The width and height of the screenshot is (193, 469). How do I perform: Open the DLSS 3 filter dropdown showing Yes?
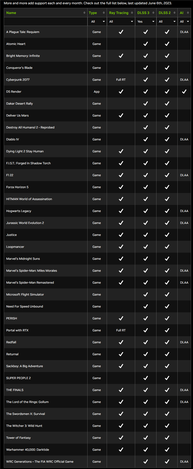145,22
